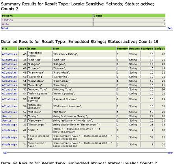
Task: Click the "Self Help" issue cell
Action: [x=39, y=60]
